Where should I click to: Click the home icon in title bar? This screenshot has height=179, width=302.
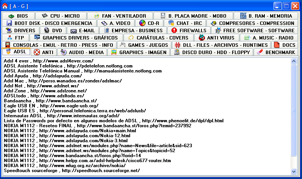(x=5, y=6)
